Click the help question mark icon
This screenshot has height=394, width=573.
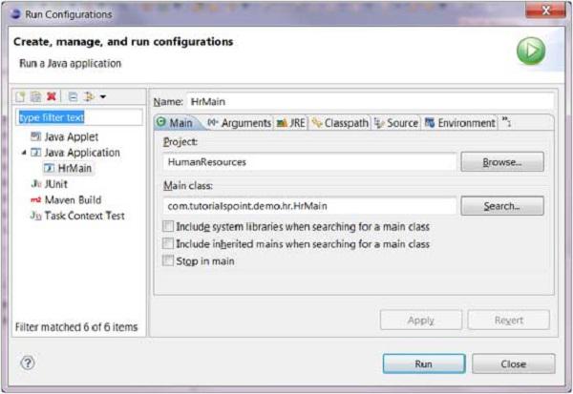coord(28,363)
